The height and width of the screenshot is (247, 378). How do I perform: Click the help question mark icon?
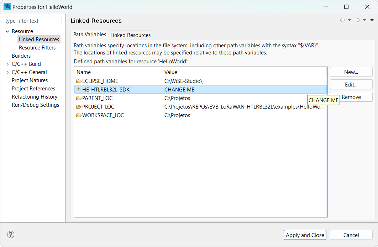pos(11,235)
